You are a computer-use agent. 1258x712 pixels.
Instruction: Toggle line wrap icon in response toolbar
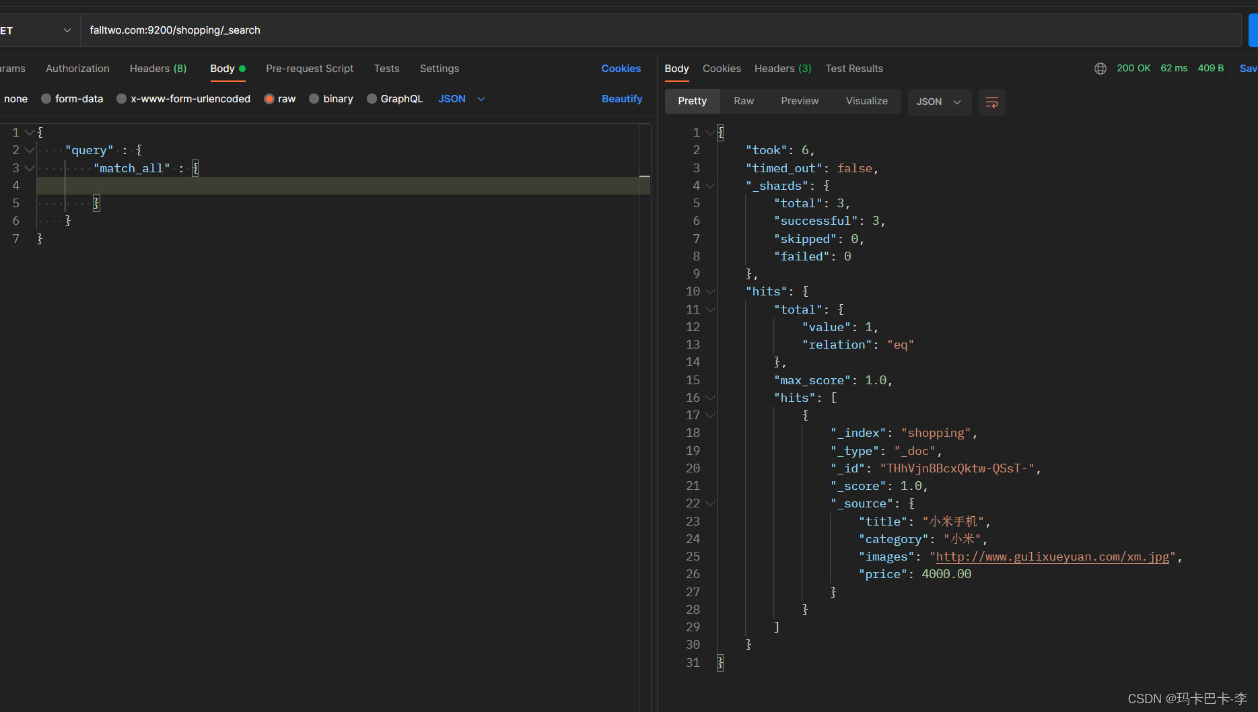click(x=991, y=102)
